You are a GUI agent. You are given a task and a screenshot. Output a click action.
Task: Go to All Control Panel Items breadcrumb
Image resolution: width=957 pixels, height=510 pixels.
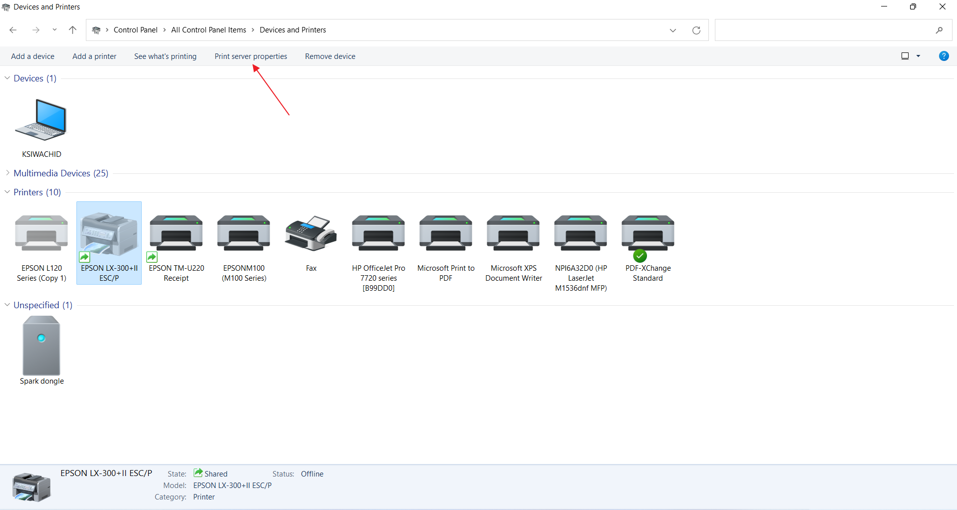[209, 30]
